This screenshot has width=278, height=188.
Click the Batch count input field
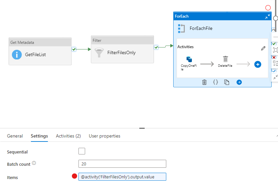coord(122,164)
